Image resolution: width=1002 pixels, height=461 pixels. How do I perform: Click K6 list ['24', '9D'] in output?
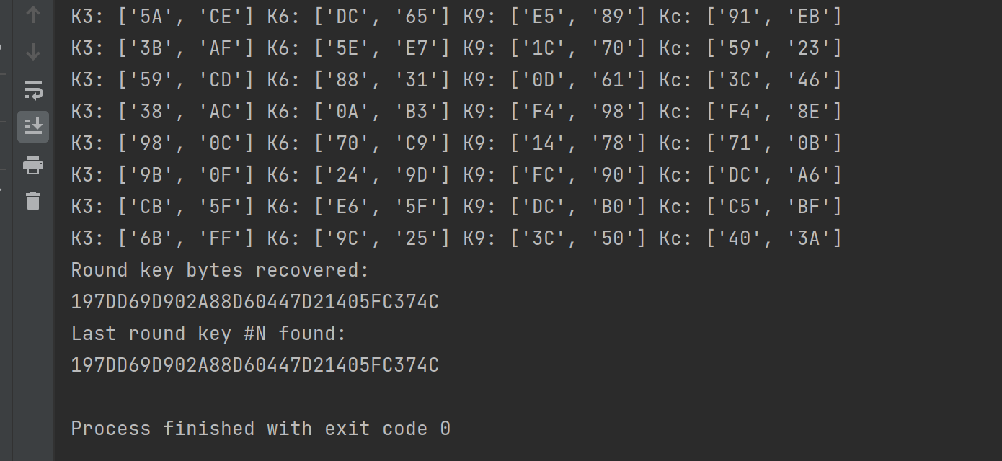point(381,175)
